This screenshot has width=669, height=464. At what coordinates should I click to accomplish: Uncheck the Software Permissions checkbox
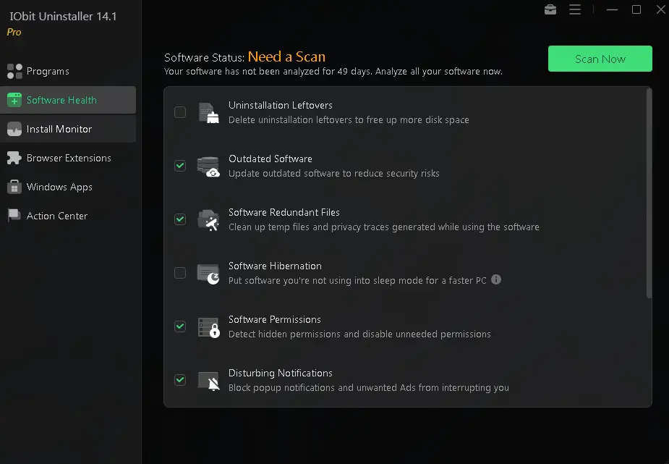tap(180, 326)
